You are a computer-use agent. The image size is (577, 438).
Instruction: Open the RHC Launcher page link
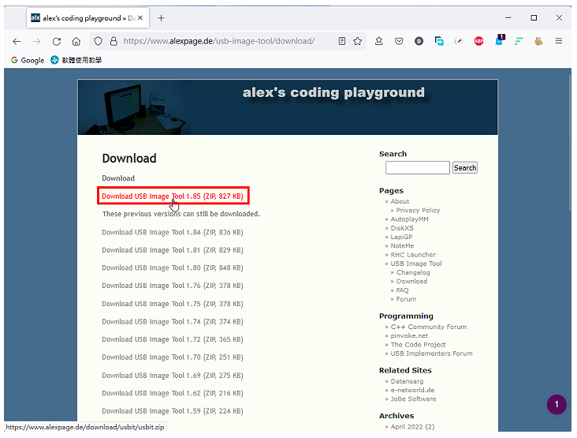click(x=413, y=255)
